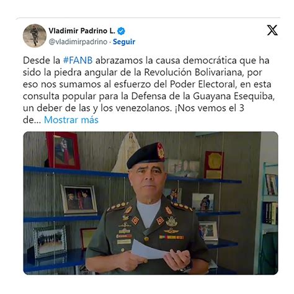Click the blue verified badge
Screen dimensions: 294x294
pyautogui.click(x=121, y=31)
